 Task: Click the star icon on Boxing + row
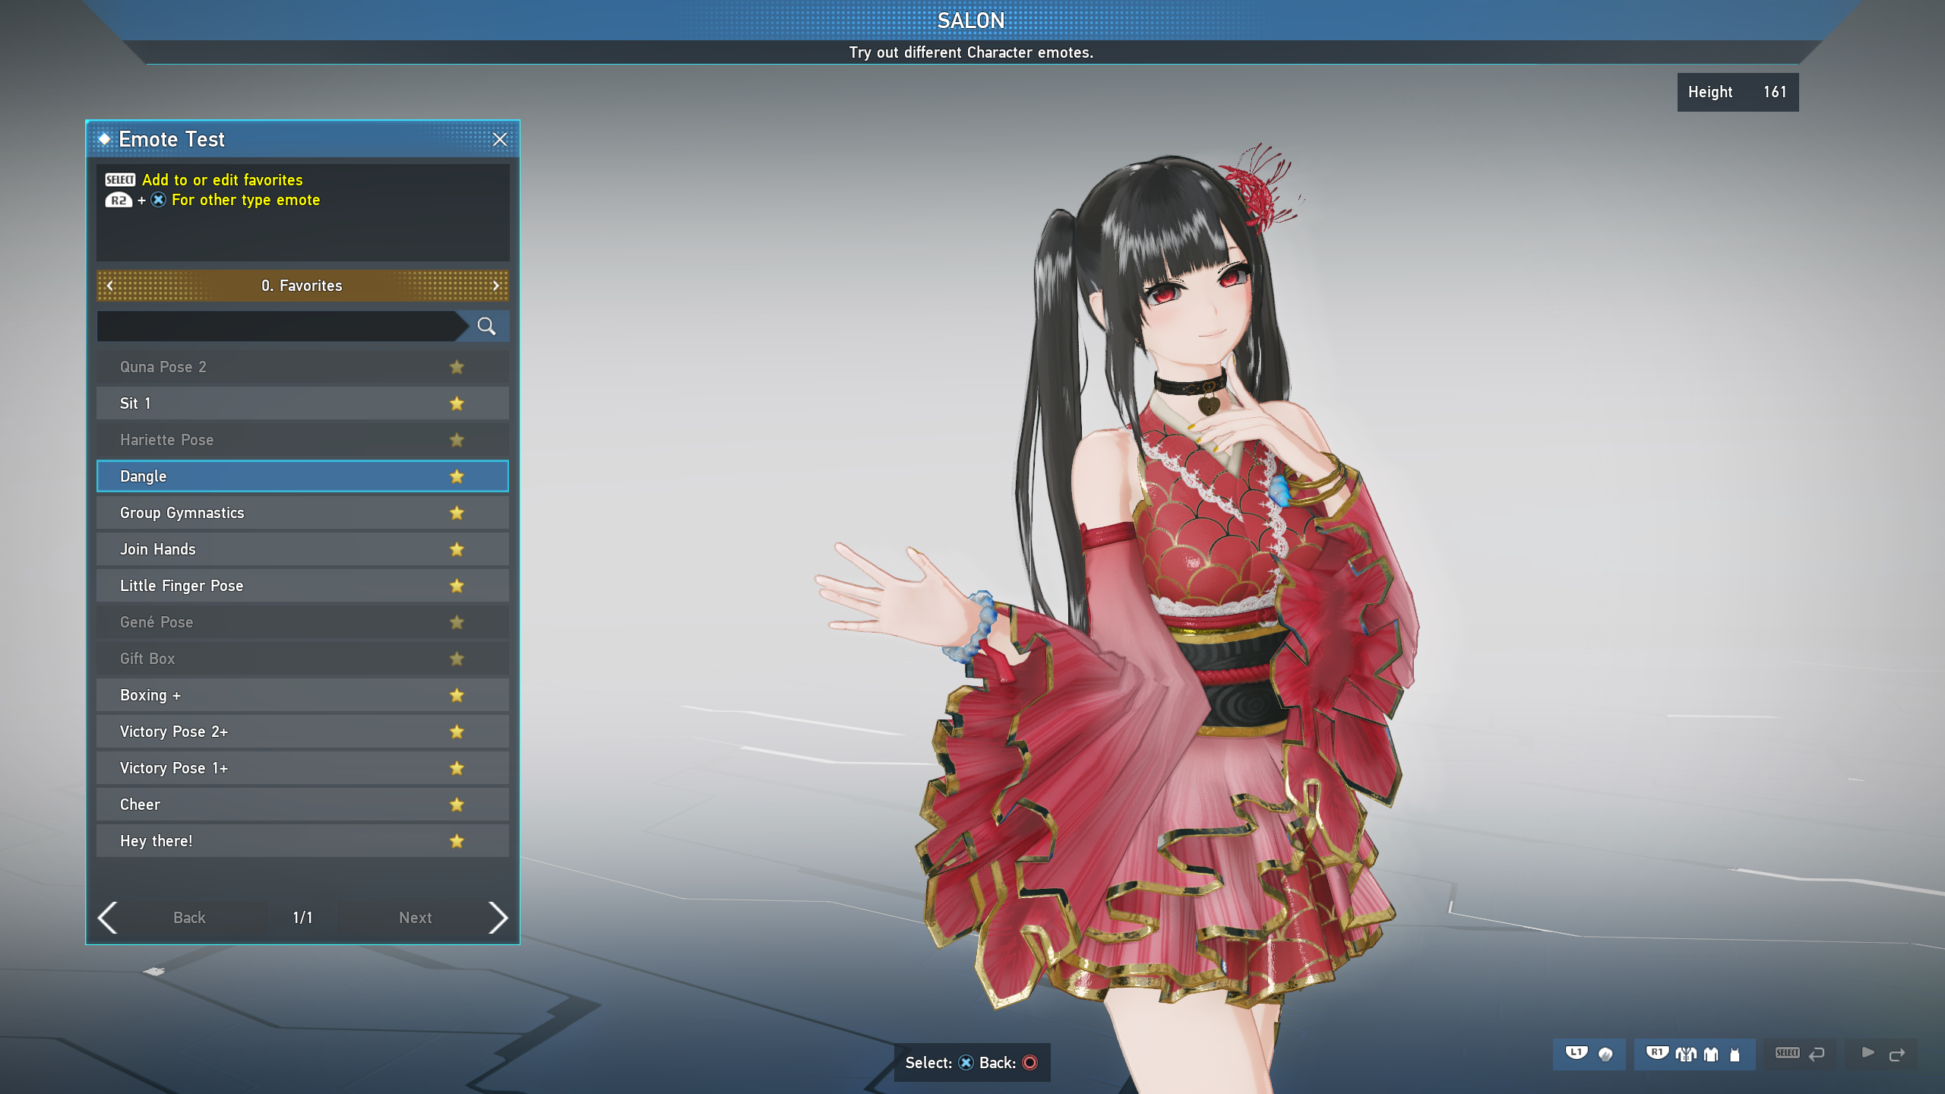click(x=457, y=695)
